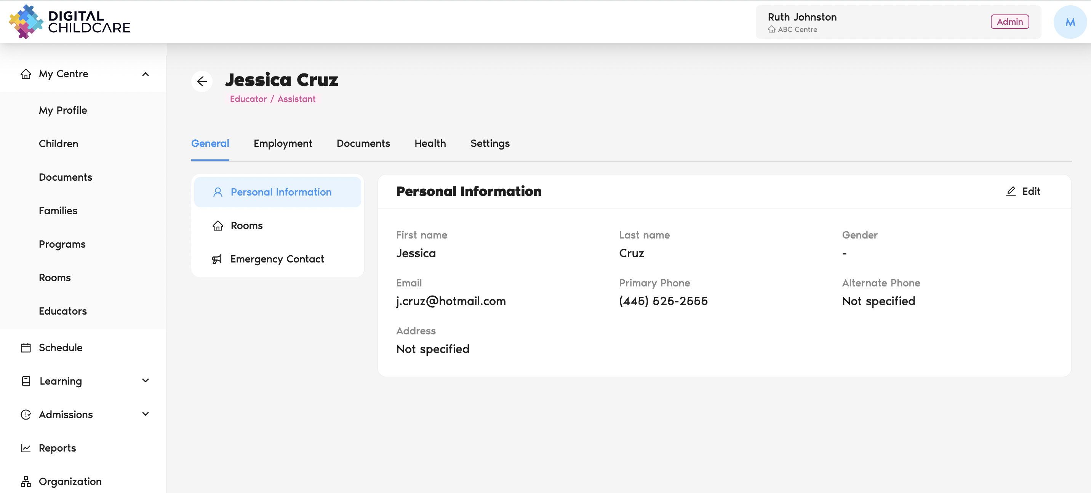Open the Families sidebar link
The height and width of the screenshot is (493, 1091).
[58, 211]
